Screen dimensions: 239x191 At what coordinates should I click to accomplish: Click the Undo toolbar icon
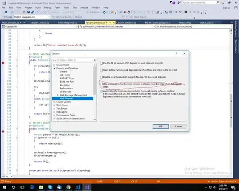point(38,12)
